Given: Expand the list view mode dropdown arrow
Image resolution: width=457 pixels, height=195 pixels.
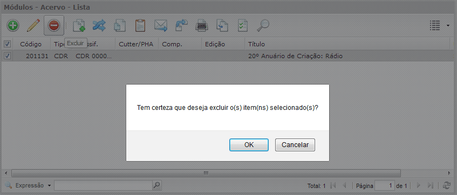Looking at the screenshot, I should click(x=448, y=26).
